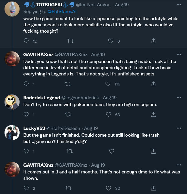The height and width of the screenshot is (194, 187).
Task: Retweet TOTSUGEKI's tweet about Japanese painting
Action: point(70,41)
